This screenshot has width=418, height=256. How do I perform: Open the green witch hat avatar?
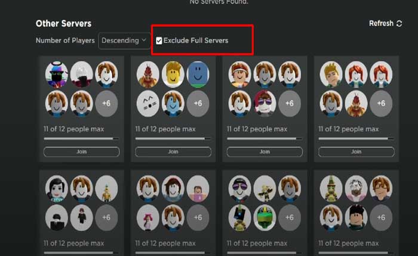[x=331, y=189]
